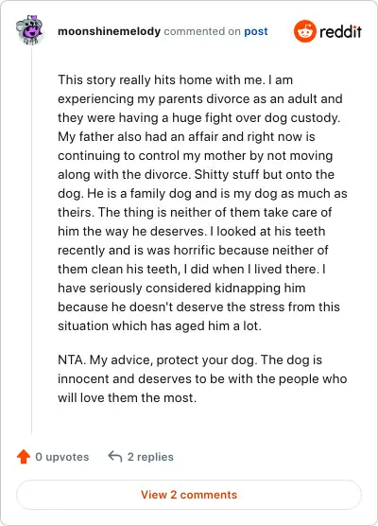This screenshot has height=526, width=378.
Task: Click the "0 upvotes" count text
Action: 62,457
